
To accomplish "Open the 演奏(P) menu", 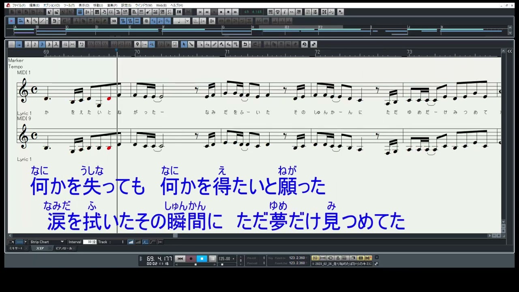I will [x=112, y=5].
